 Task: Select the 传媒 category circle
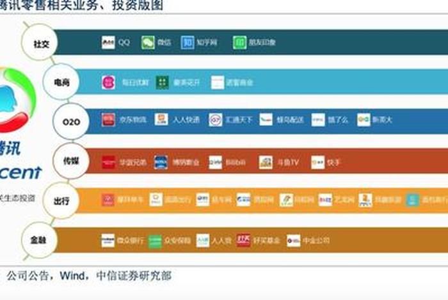(x=71, y=161)
